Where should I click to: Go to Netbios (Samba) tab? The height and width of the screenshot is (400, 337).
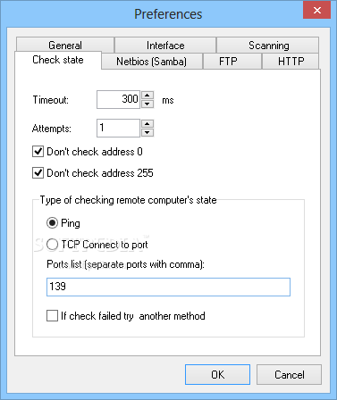[152, 62]
